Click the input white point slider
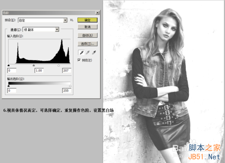 pos(58,65)
